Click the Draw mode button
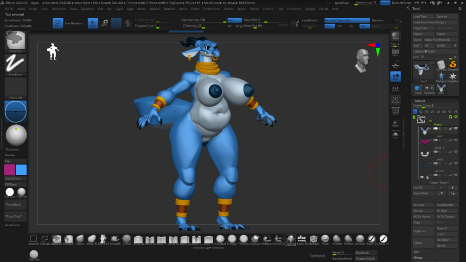This screenshot has width=466, height=262. point(93,23)
